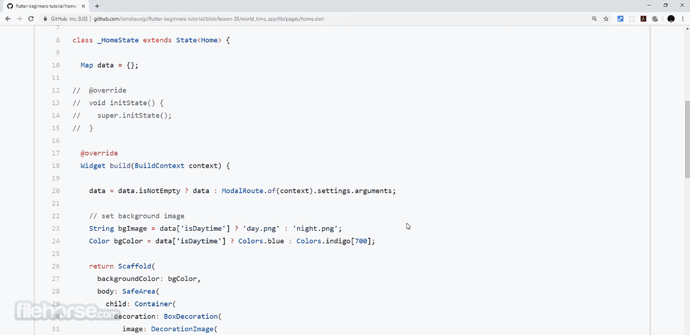This screenshot has height=335, width=690.
Task: Open the Chrome profile avatar
Action: 671,19
